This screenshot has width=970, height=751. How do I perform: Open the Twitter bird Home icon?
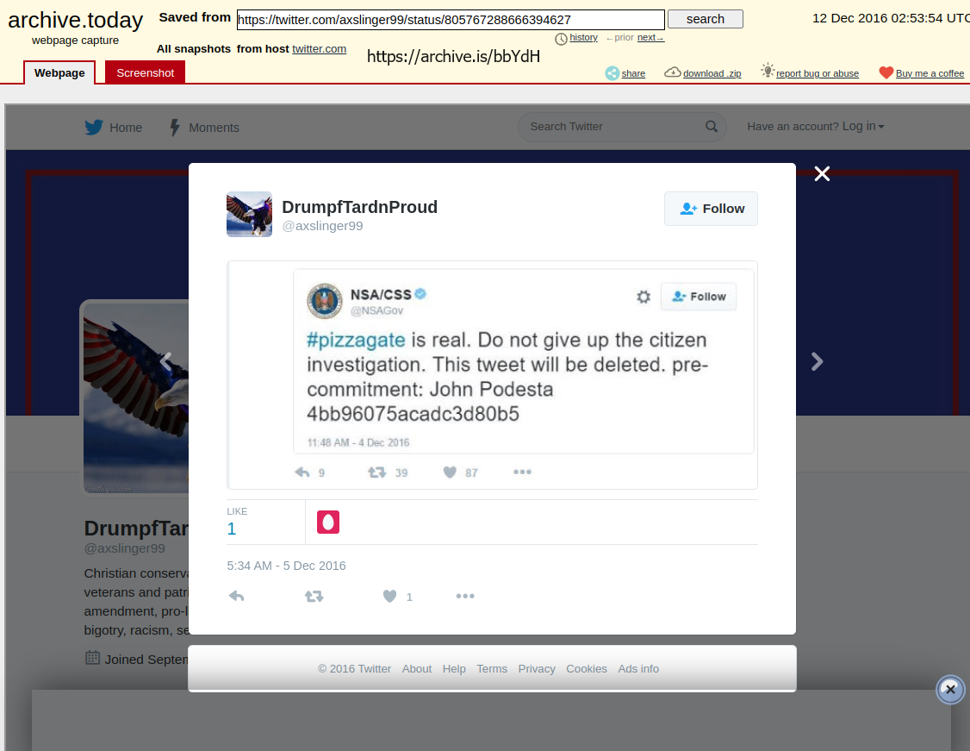pyautogui.click(x=94, y=127)
